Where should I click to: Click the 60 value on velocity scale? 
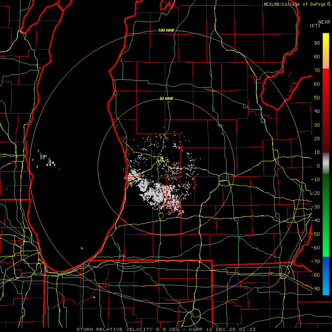[x=317, y=84]
